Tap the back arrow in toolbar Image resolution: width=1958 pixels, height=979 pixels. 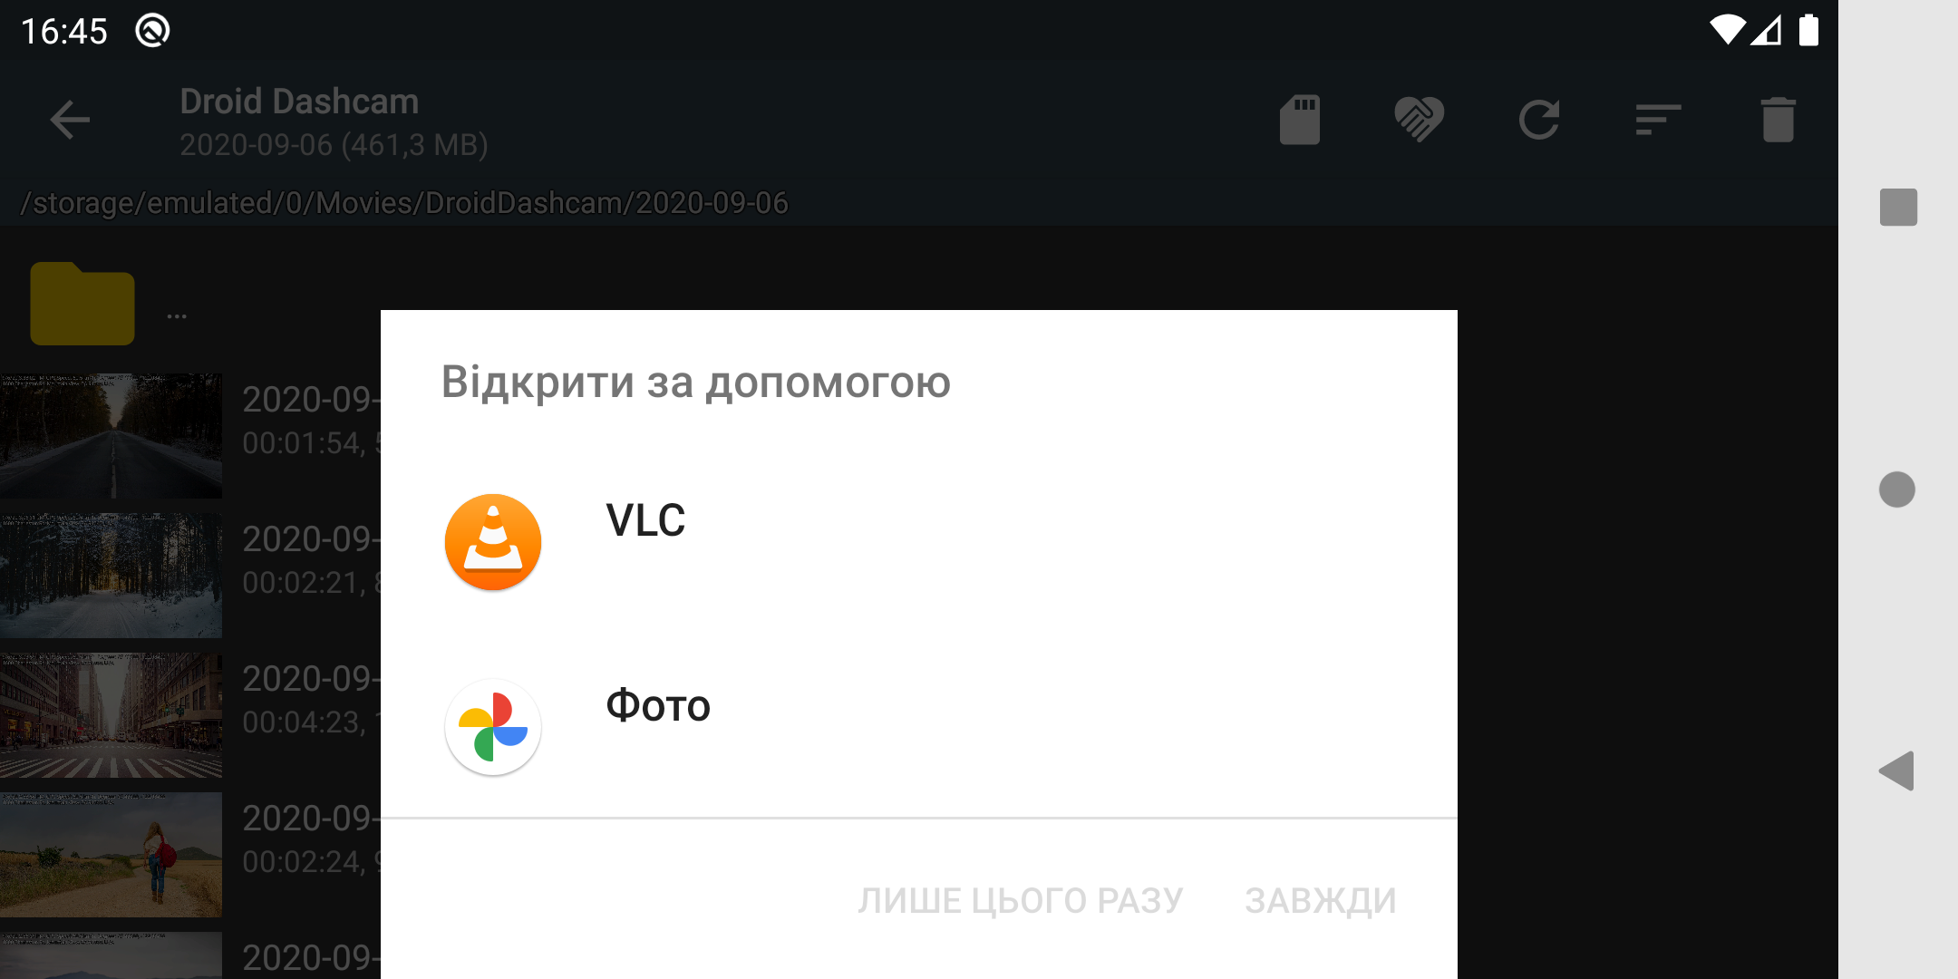click(x=70, y=120)
